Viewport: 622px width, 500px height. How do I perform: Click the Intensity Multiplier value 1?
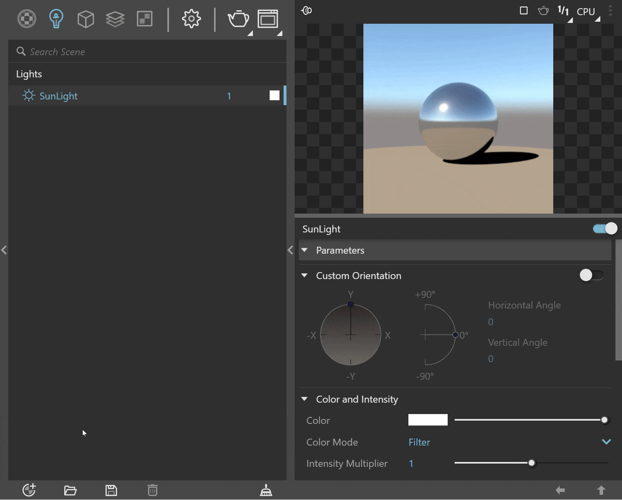(411, 464)
